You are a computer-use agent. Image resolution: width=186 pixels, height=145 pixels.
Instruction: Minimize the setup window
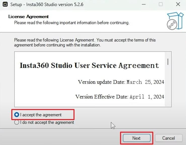144,4
